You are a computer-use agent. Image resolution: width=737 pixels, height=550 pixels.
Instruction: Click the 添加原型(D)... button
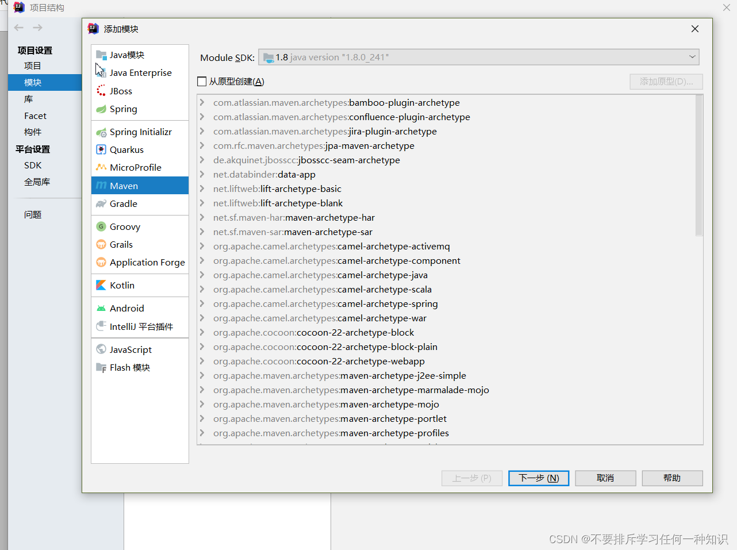[x=666, y=82]
